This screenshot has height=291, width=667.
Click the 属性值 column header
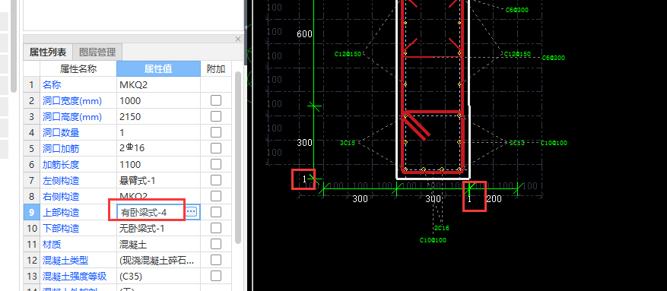tap(158, 69)
